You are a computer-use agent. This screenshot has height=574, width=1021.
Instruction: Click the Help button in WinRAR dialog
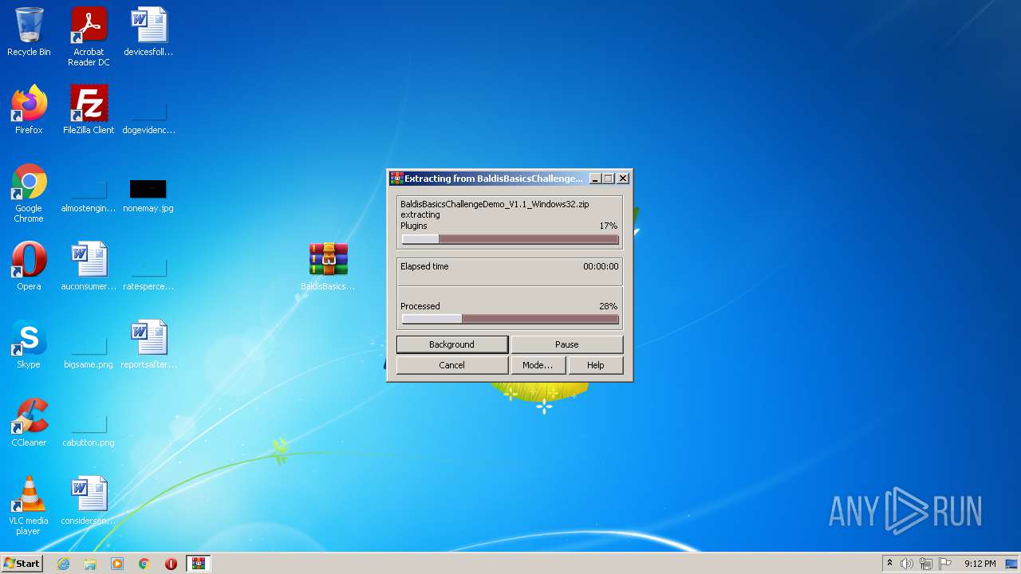596,365
